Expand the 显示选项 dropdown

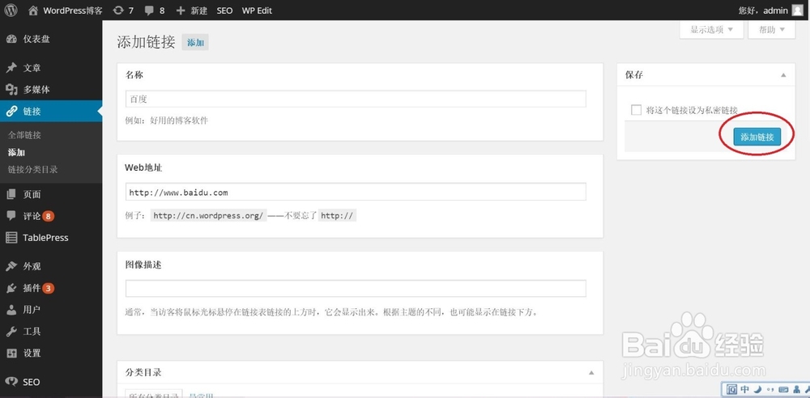coord(712,30)
